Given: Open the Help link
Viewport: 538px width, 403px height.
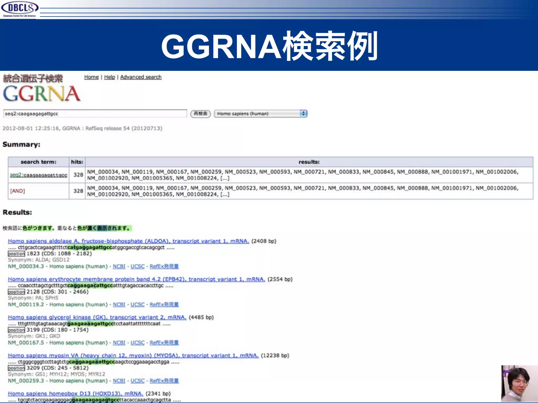Looking at the screenshot, I should [x=110, y=77].
